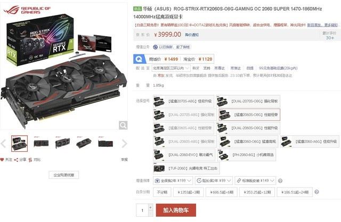Select the second product thumbnail image
Viewport: 341px width, 222px height.
click(41, 143)
